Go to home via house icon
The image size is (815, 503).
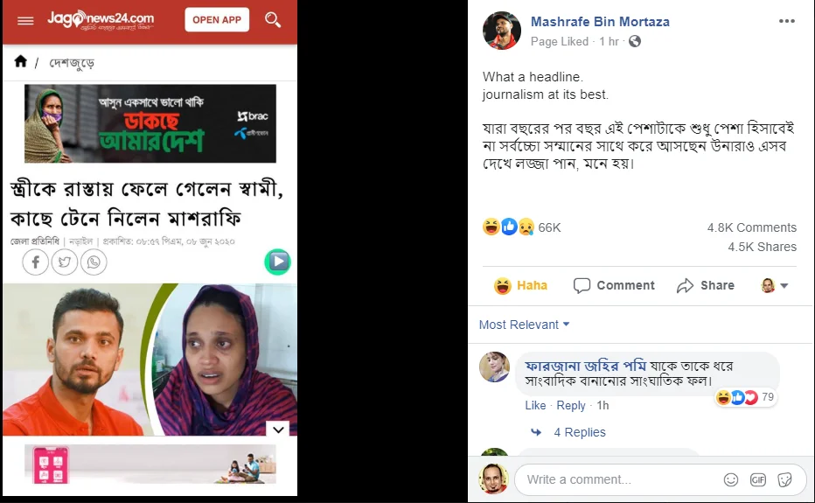point(20,61)
